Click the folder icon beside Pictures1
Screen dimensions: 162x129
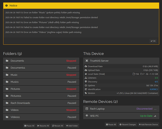point(7,96)
